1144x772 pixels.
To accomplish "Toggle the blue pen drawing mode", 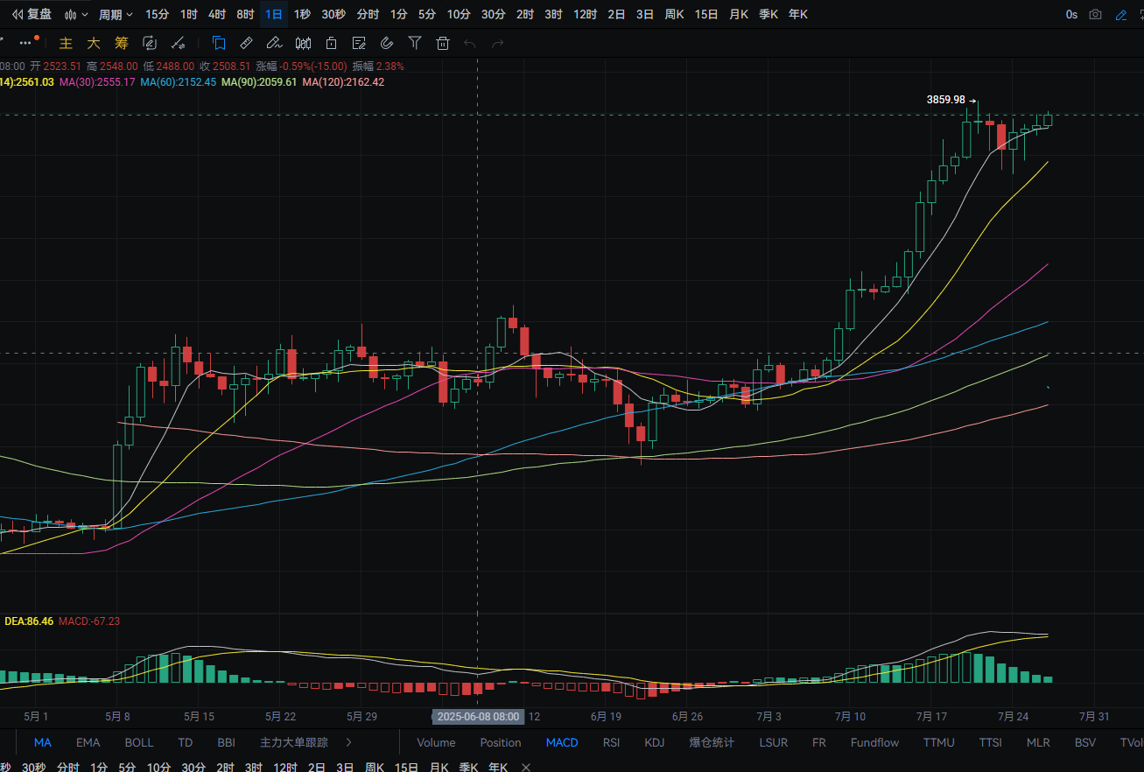I will (1121, 14).
